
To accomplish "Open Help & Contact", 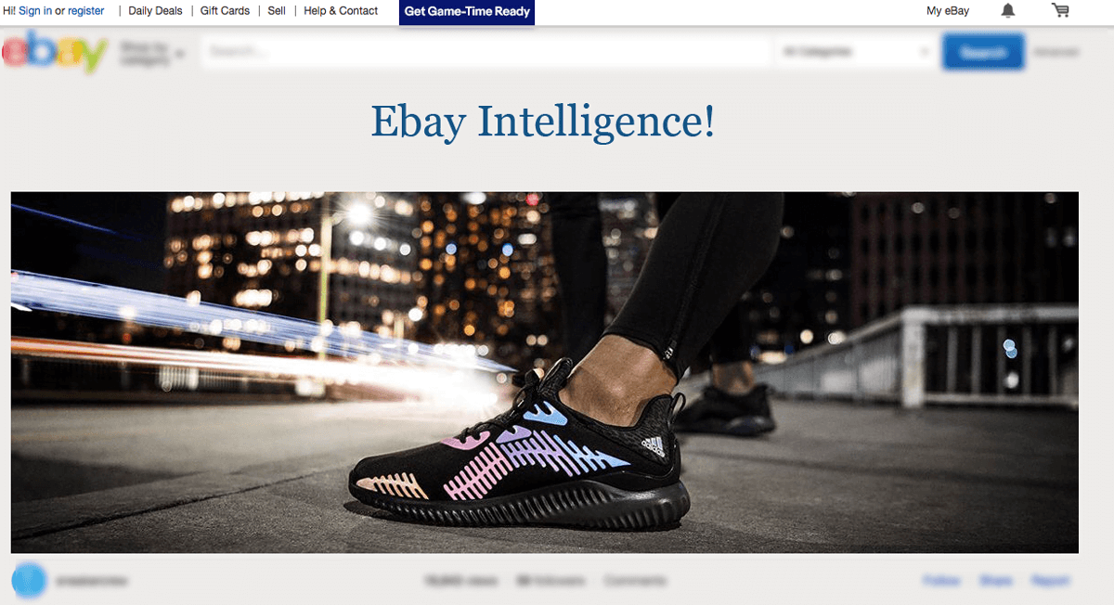I will pos(341,11).
